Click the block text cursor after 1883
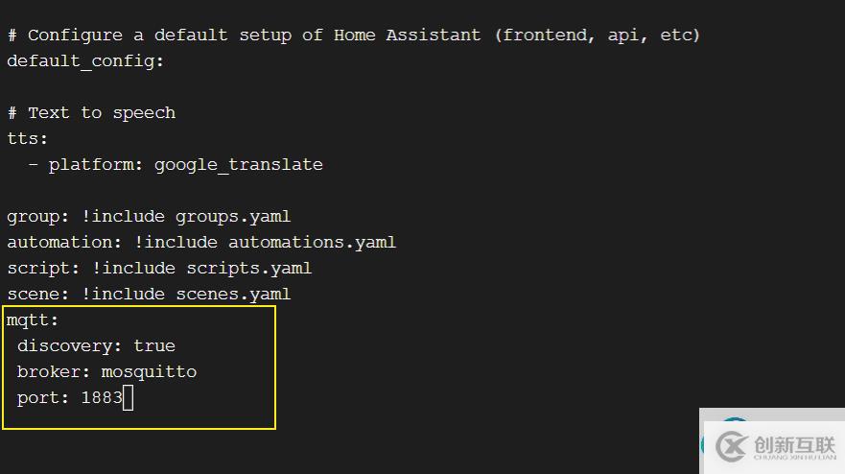Screen dimensions: 845x474 click(x=129, y=398)
